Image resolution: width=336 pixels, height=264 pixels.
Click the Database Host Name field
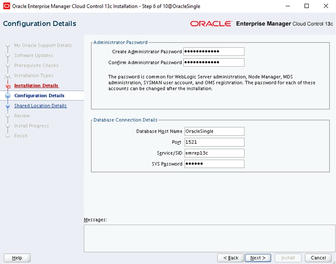click(214, 131)
